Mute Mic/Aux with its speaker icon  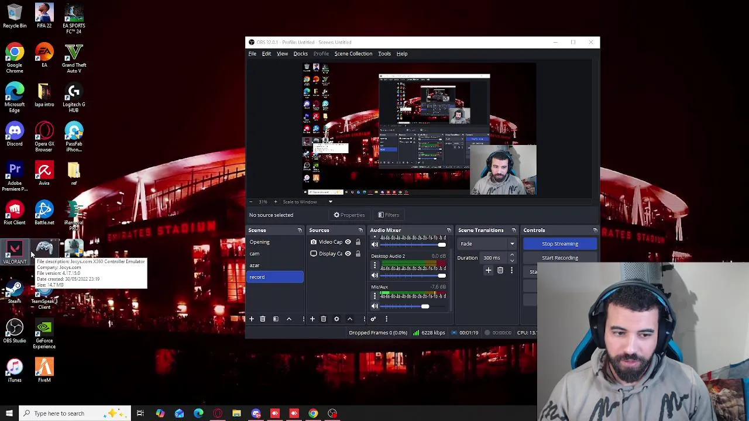tap(375, 306)
